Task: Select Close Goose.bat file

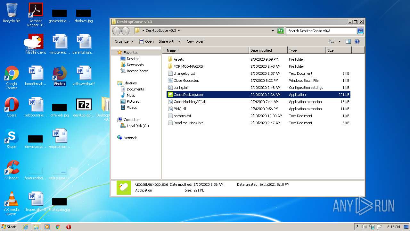Action: click(186, 81)
